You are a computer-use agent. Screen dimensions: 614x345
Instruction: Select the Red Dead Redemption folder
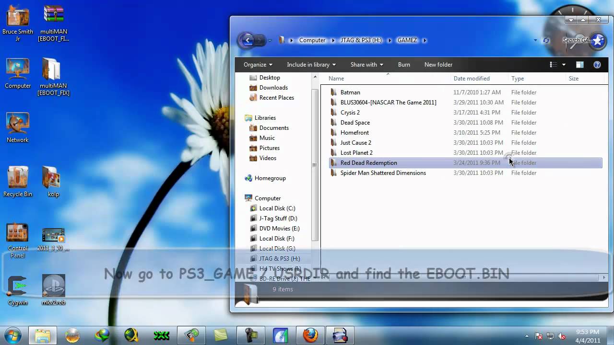[x=465, y=163]
